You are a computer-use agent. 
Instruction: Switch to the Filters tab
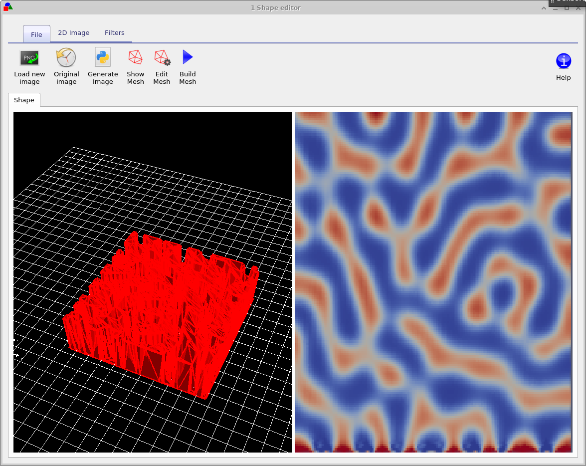point(115,32)
